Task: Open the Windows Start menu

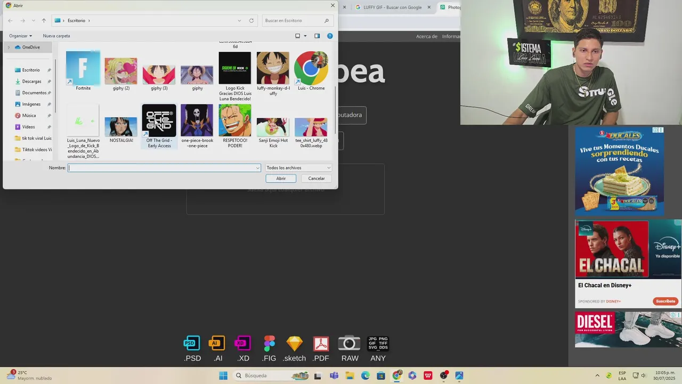Action: pos(223,375)
